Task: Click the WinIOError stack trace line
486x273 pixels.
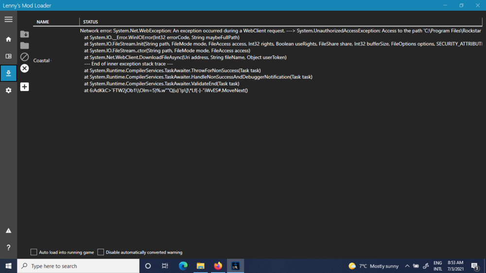Action: (x=161, y=37)
